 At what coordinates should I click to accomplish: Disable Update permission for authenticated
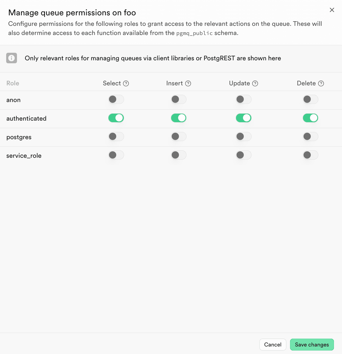[x=244, y=118]
